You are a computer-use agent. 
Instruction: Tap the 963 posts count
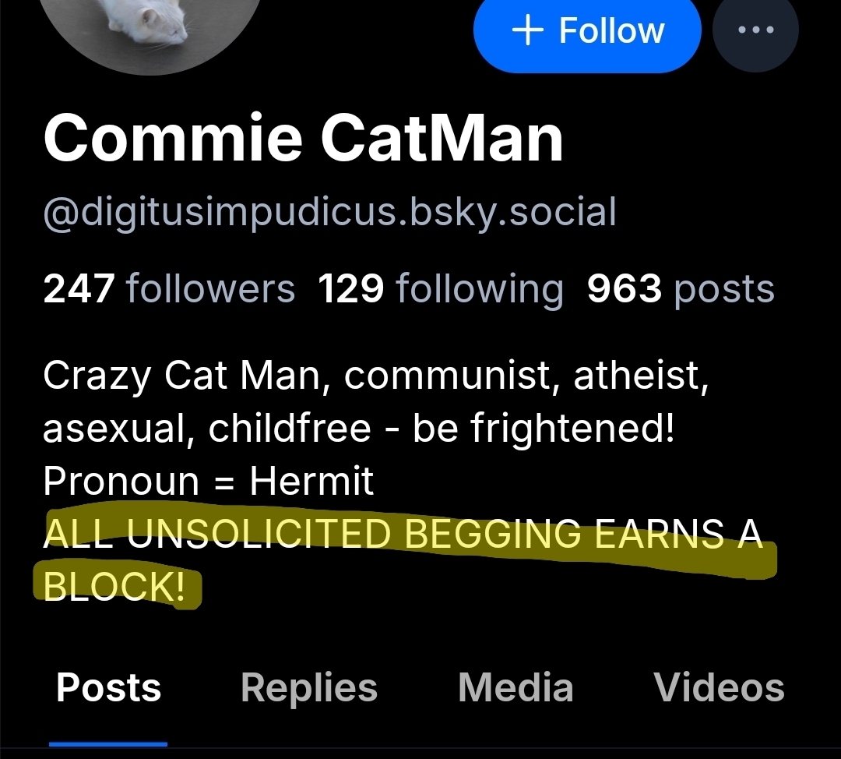681,289
